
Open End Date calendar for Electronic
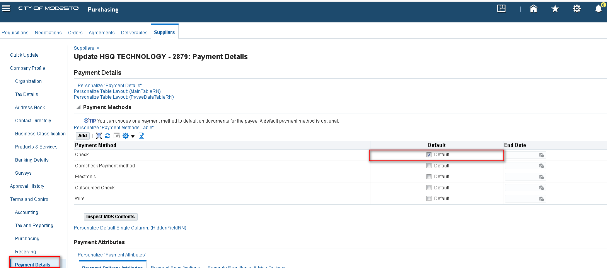coord(542,177)
